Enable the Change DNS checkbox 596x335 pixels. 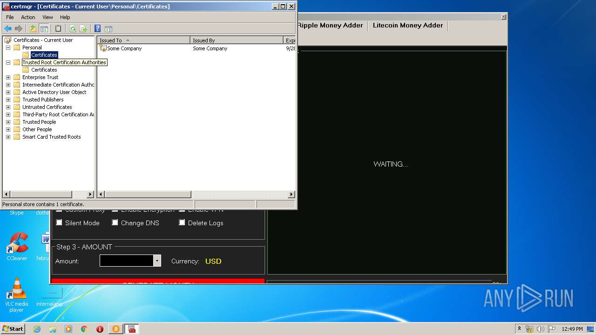click(115, 222)
